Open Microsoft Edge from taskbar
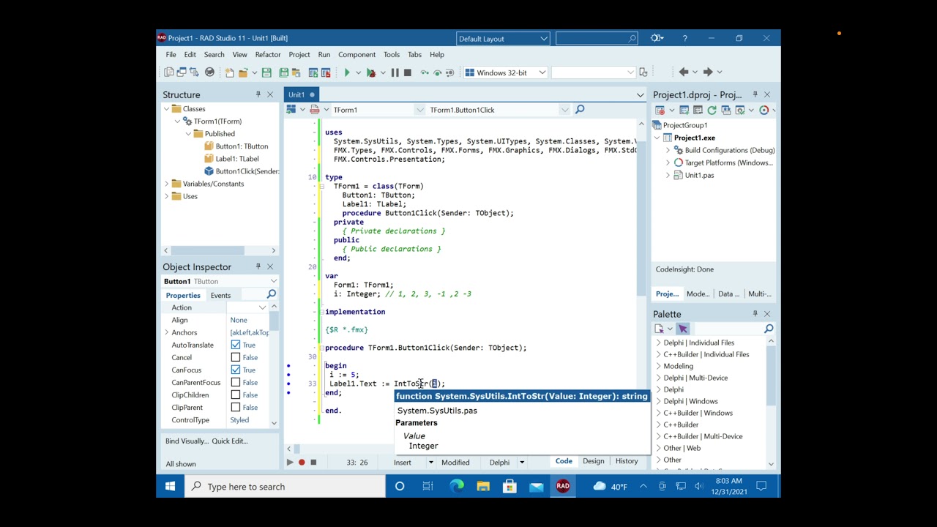Image resolution: width=937 pixels, height=527 pixels. (x=457, y=486)
